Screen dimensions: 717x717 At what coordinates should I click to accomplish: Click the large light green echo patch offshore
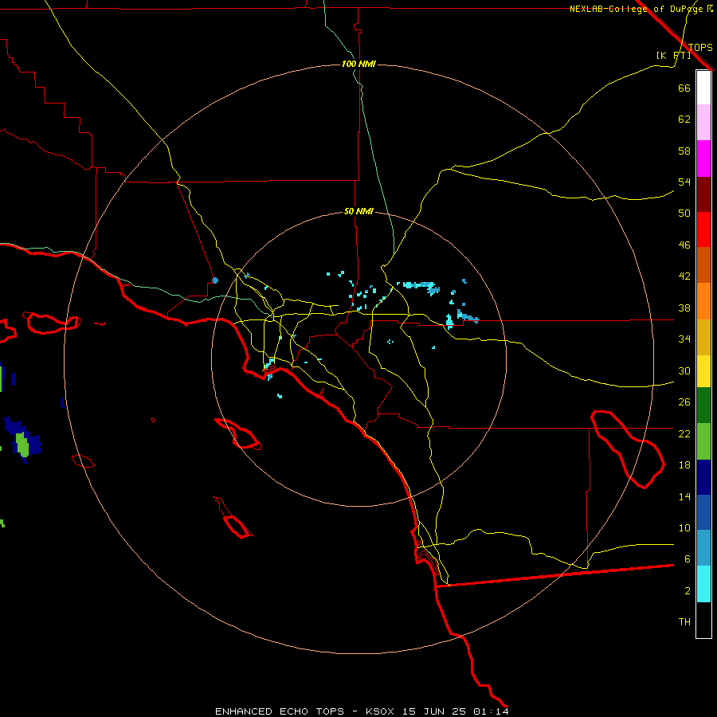(22, 444)
